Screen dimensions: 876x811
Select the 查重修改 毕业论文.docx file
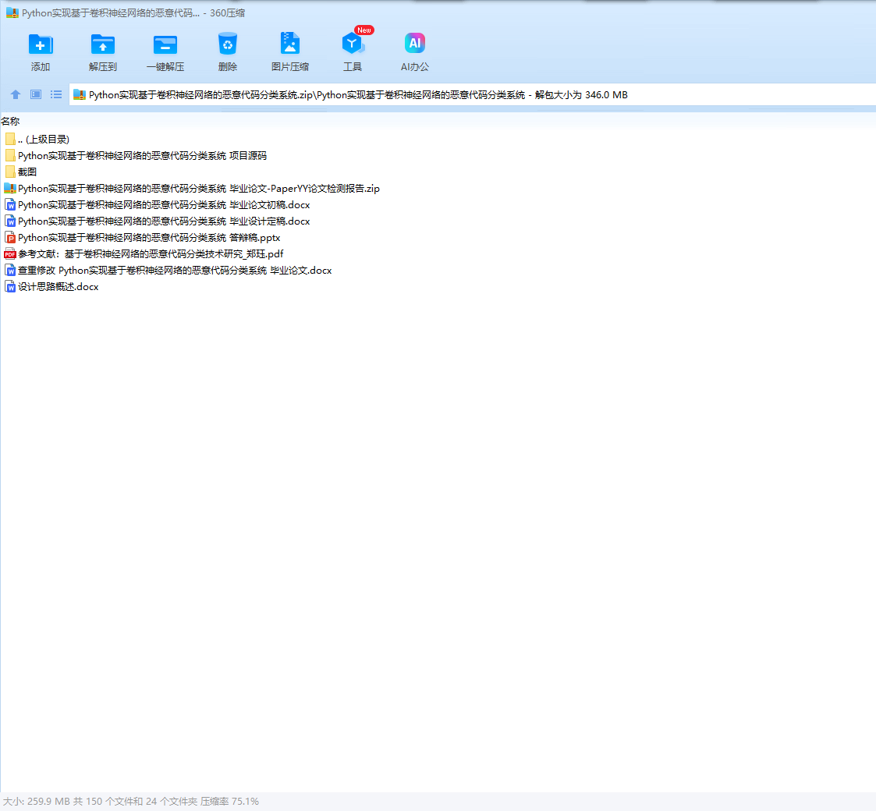tap(174, 271)
